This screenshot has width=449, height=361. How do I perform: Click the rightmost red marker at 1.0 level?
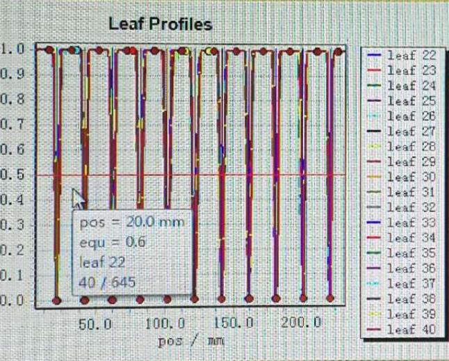point(339,51)
